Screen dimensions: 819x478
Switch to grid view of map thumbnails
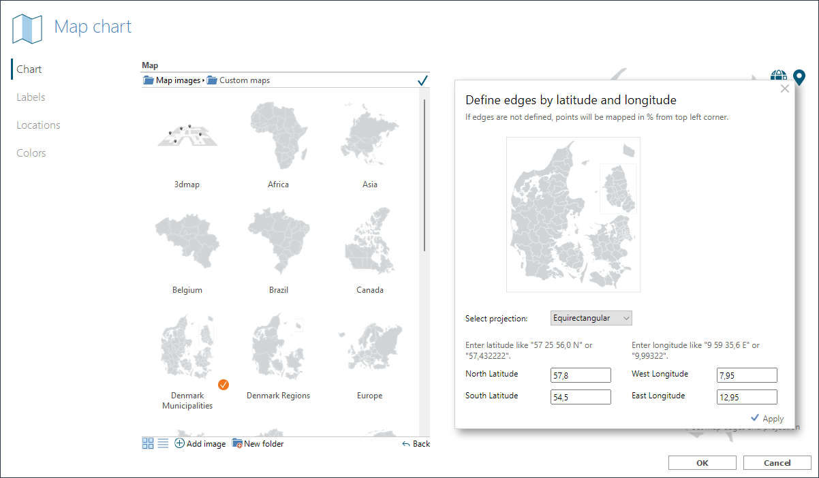pos(147,443)
